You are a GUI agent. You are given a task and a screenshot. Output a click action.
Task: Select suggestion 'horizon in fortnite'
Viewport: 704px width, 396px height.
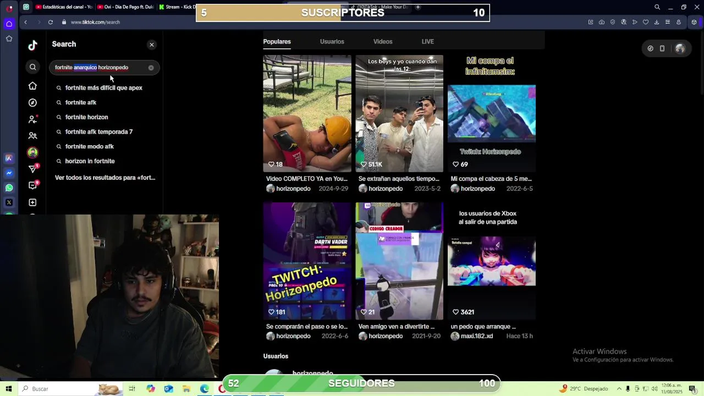[x=90, y=161]
